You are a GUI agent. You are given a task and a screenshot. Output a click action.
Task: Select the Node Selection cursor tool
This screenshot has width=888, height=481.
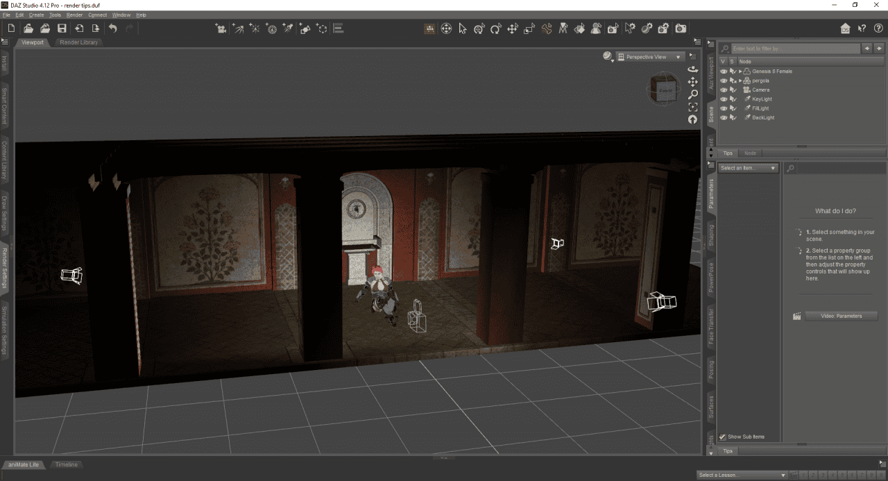pos(463,28)
